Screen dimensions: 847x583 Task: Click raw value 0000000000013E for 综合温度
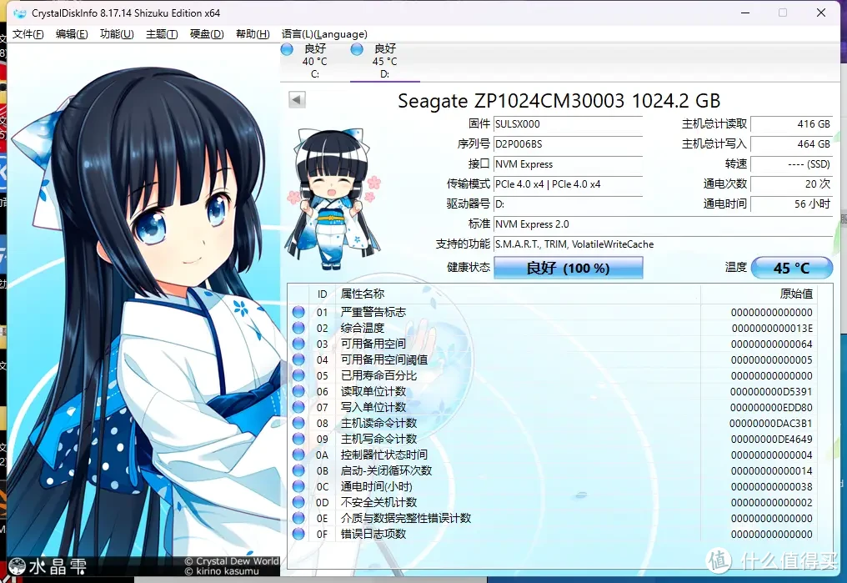[772, 328]
